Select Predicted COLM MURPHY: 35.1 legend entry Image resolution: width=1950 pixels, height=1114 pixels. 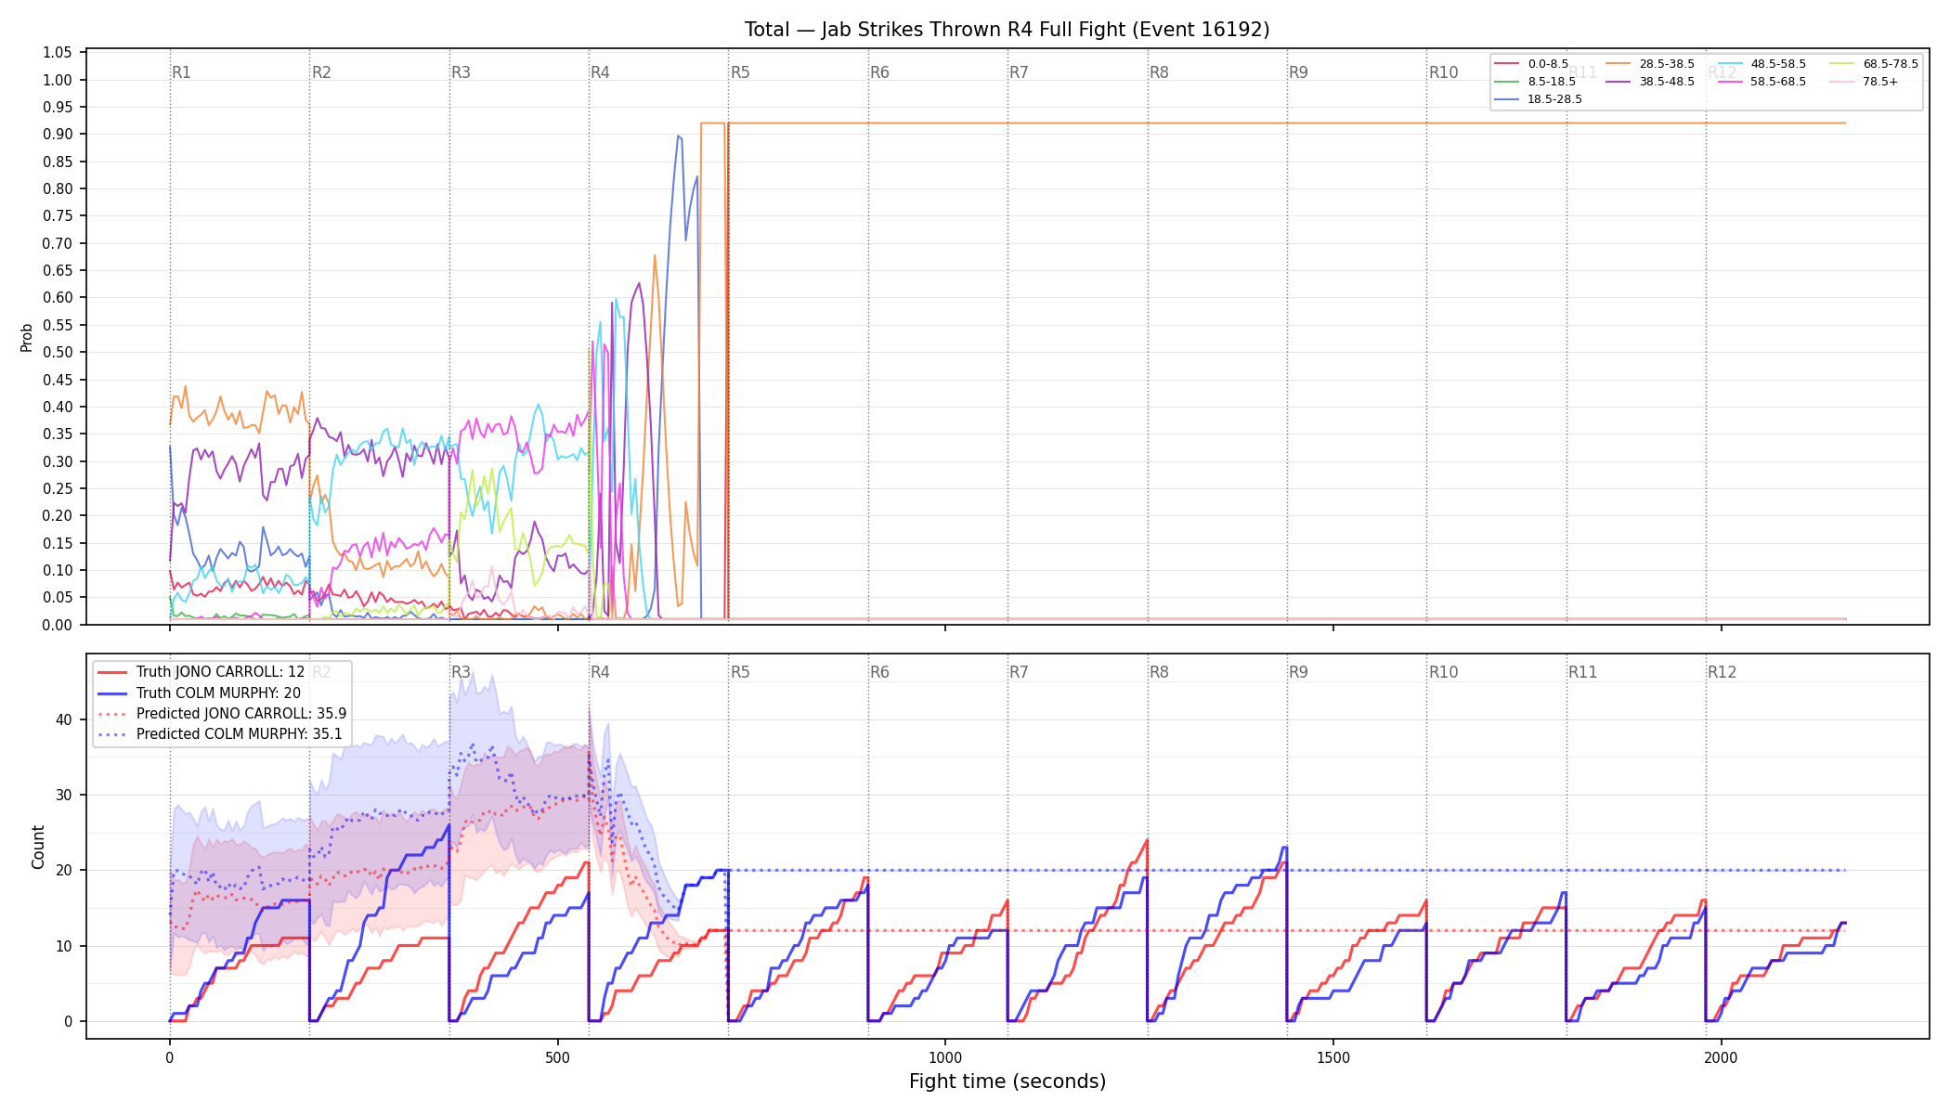click(x=220, y=734)
